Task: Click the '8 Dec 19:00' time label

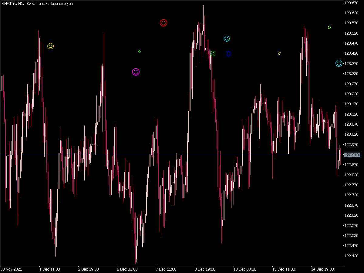Action: [205, 269]
